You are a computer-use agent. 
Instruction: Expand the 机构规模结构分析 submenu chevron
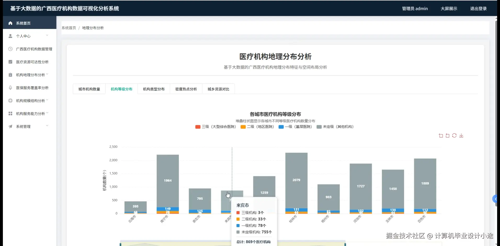[47, 100]
